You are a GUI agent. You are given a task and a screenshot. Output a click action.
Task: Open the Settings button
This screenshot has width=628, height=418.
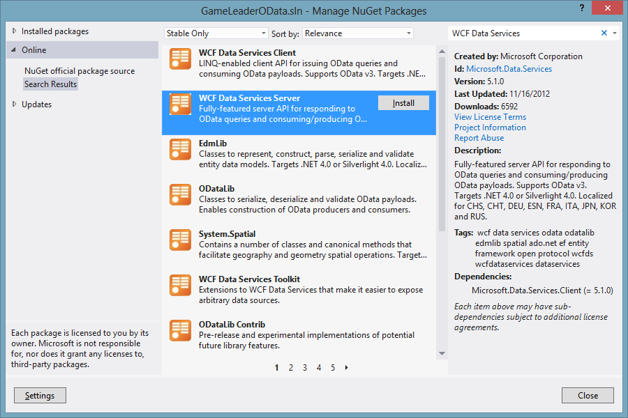pyautogui.click(x=40, y=396)
